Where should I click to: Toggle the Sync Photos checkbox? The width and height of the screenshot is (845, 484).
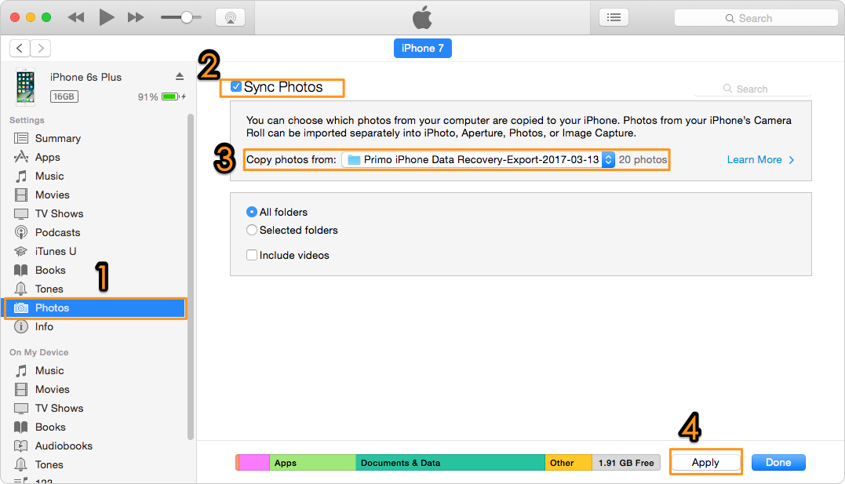click(236, 86)
